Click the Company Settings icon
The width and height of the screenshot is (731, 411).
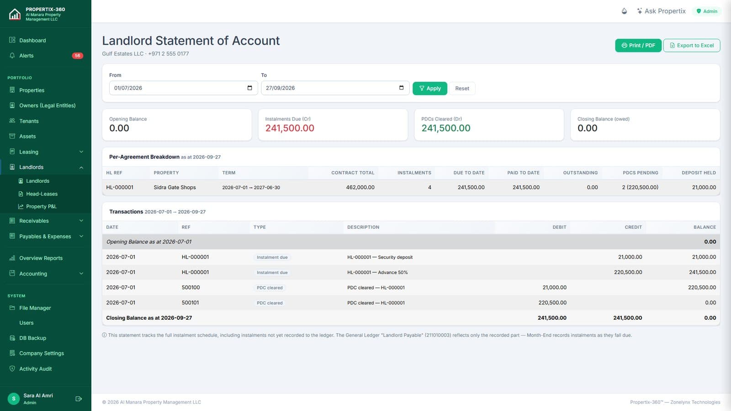pos(12,353)
